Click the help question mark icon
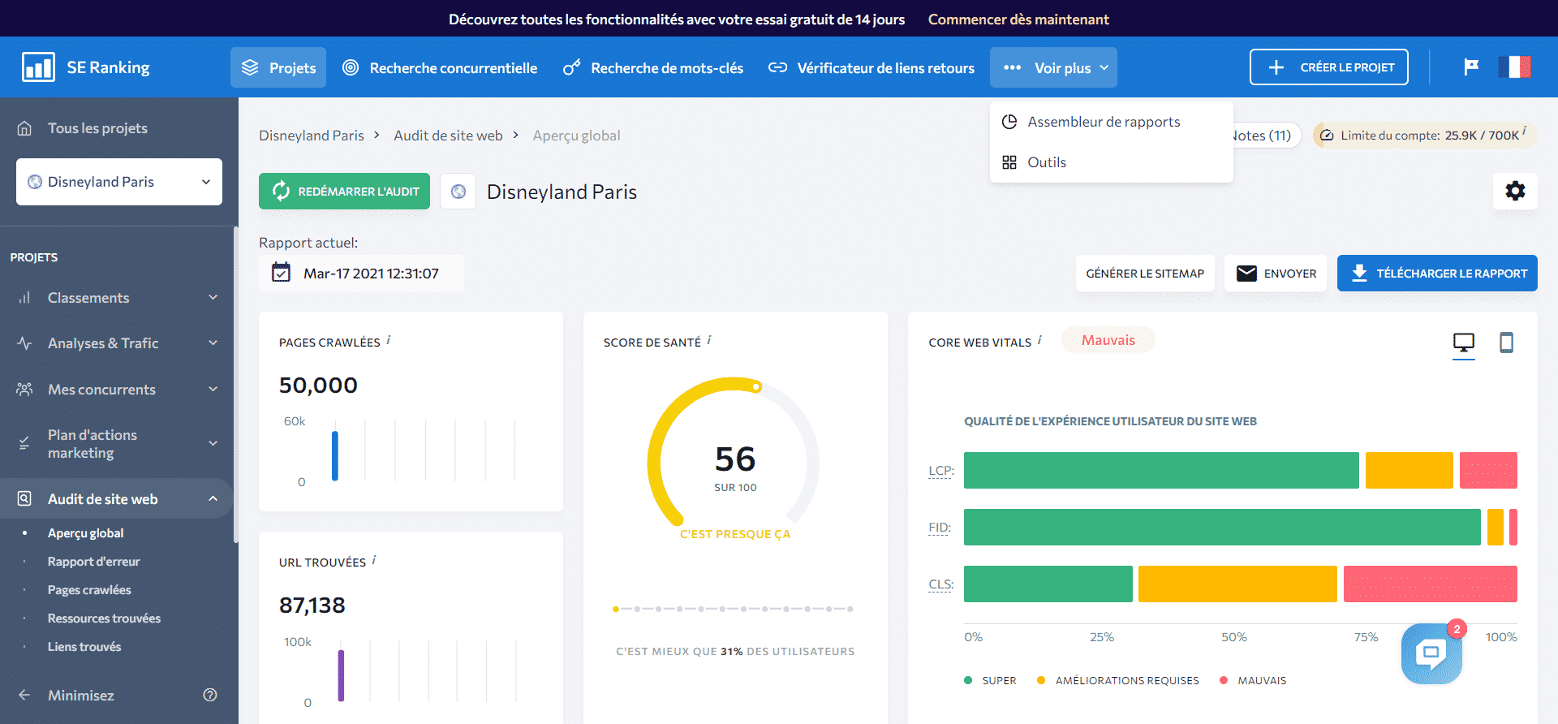 [x=210, y=695]
